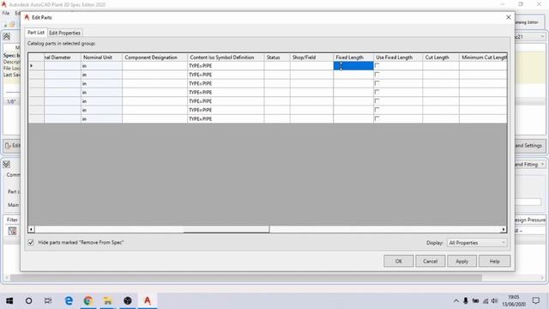Launch Microsoft Edge from taskbar
549x309 pixels.
pos(69,300)
